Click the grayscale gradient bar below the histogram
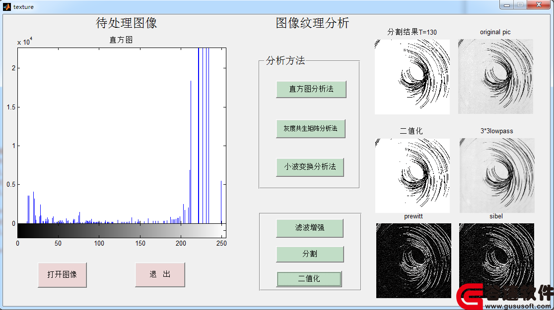554x310 pixels. click(x=122, y=231)
